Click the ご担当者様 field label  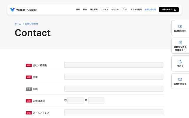(x=39, y=101)
